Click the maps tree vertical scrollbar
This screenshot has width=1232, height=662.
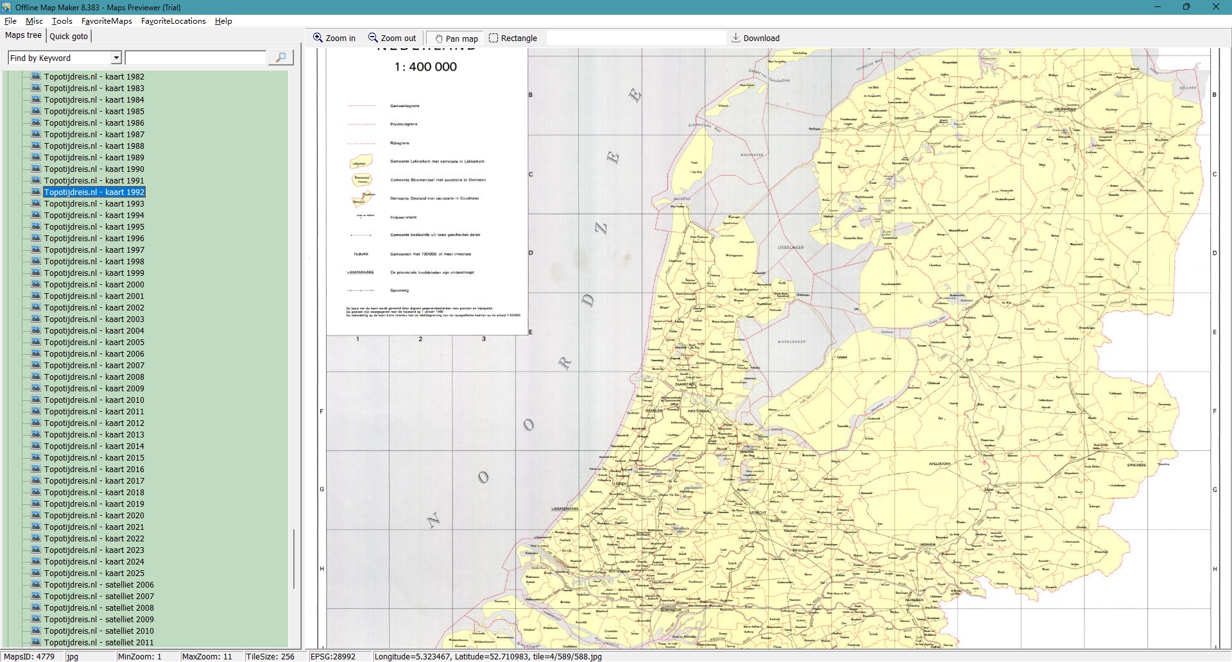point(294,558)
